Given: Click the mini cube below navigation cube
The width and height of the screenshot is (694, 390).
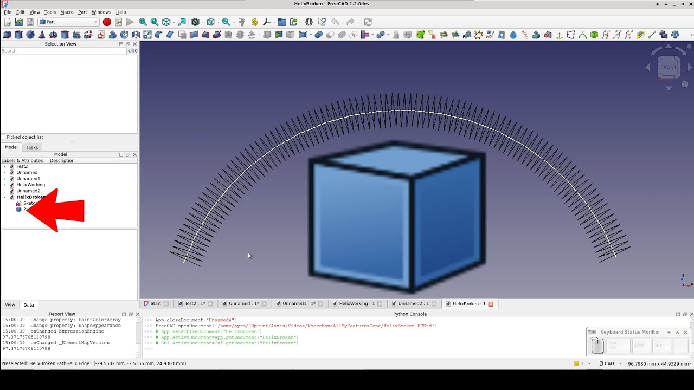Looking at the screenshot, I should [685, 84].
